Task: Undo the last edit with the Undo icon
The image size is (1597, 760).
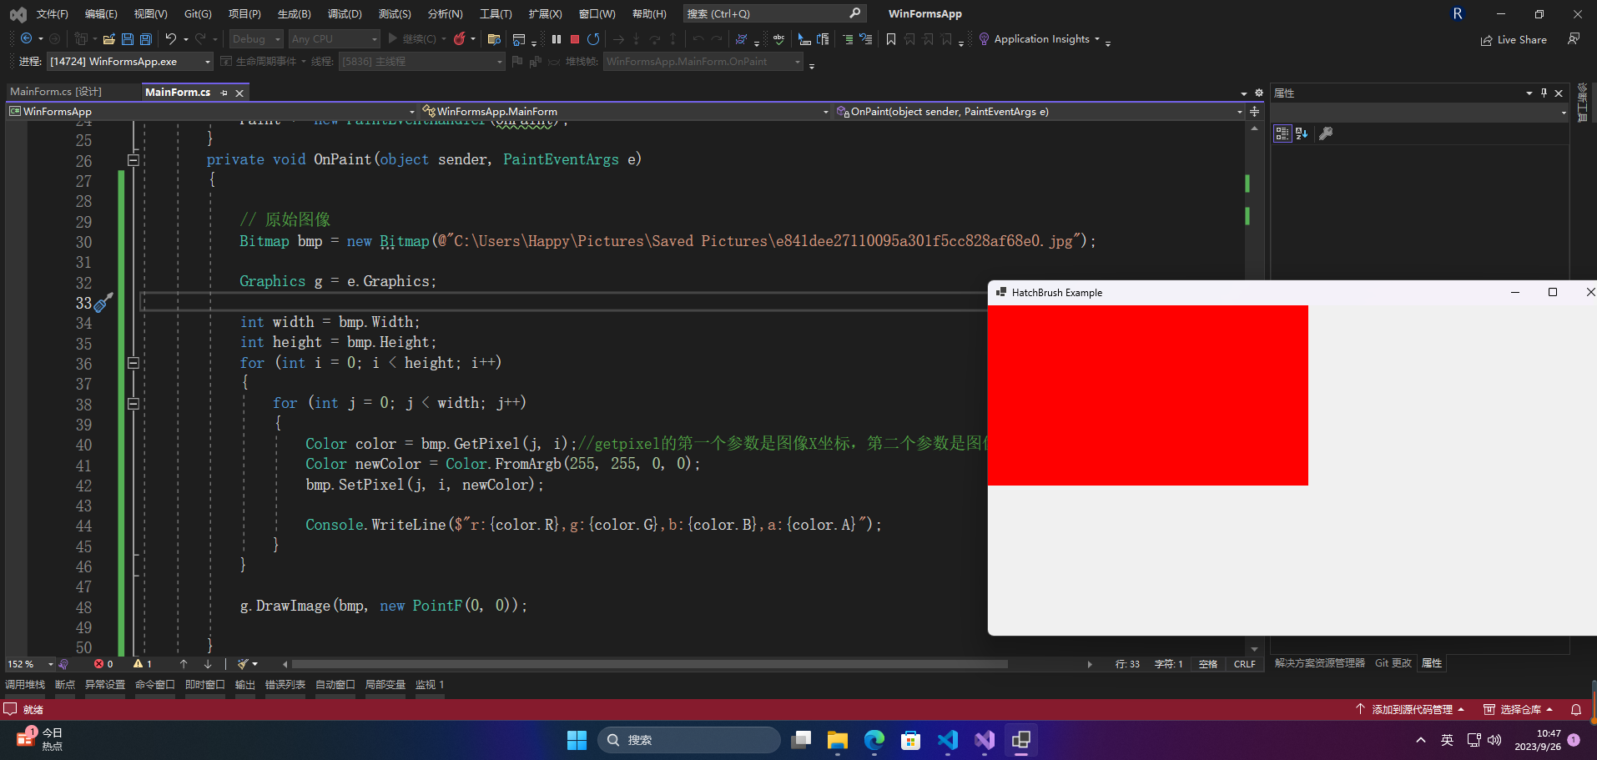Action: pos(171,39)
